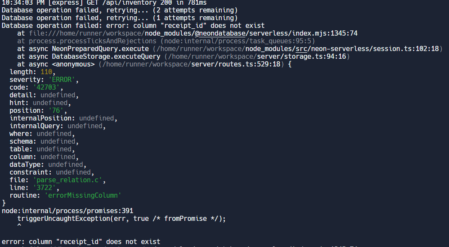The width and height of the screenshot is (449, 247).
Task: Click the line '3722' value
Action: (40, 188)
